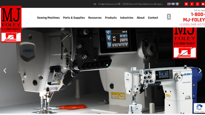Click the "Call for Help" text
205x115 pixels.
[x=199, y=10]
